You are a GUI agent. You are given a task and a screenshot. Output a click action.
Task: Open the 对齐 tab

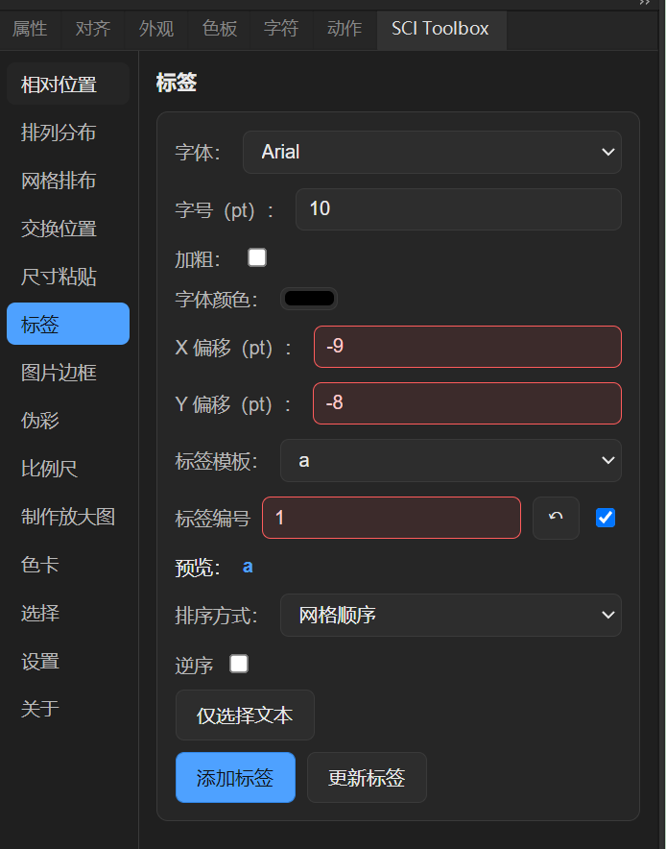point(93,29)
